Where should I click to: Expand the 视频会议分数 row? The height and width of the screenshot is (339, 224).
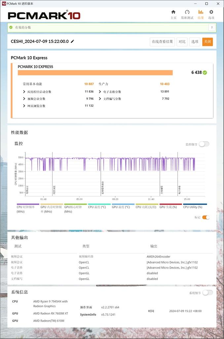pyautogui.click(x=24, y=99)
